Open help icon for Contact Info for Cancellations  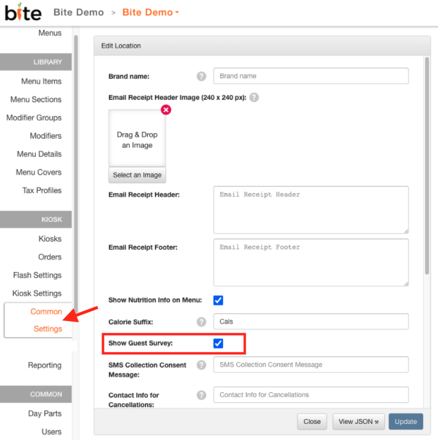point(201,395)
